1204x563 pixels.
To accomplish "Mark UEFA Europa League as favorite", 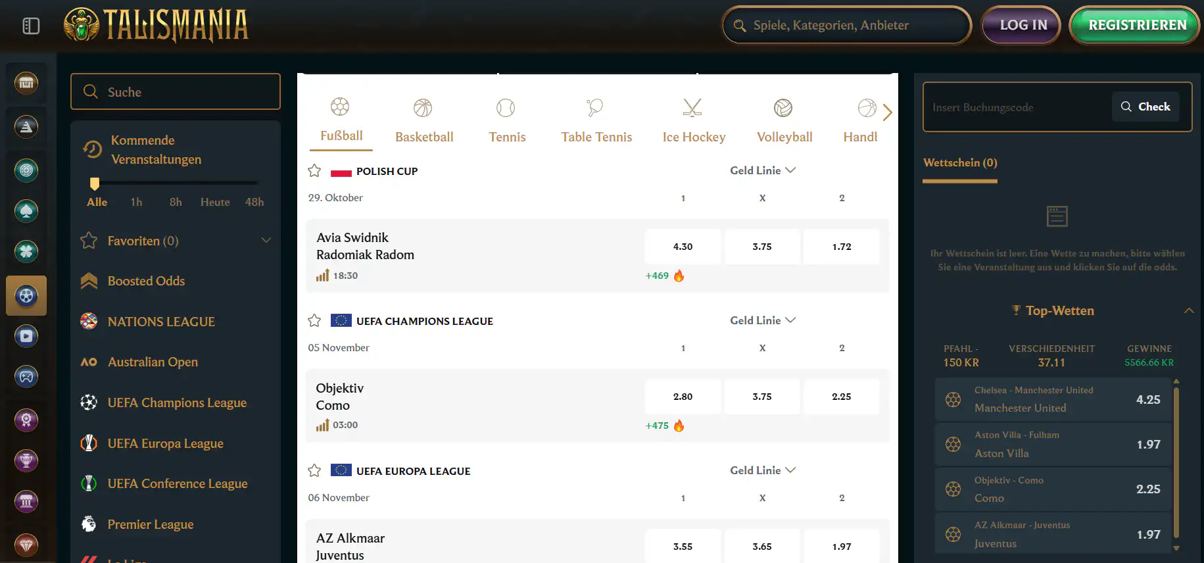I will pos(314,471).
